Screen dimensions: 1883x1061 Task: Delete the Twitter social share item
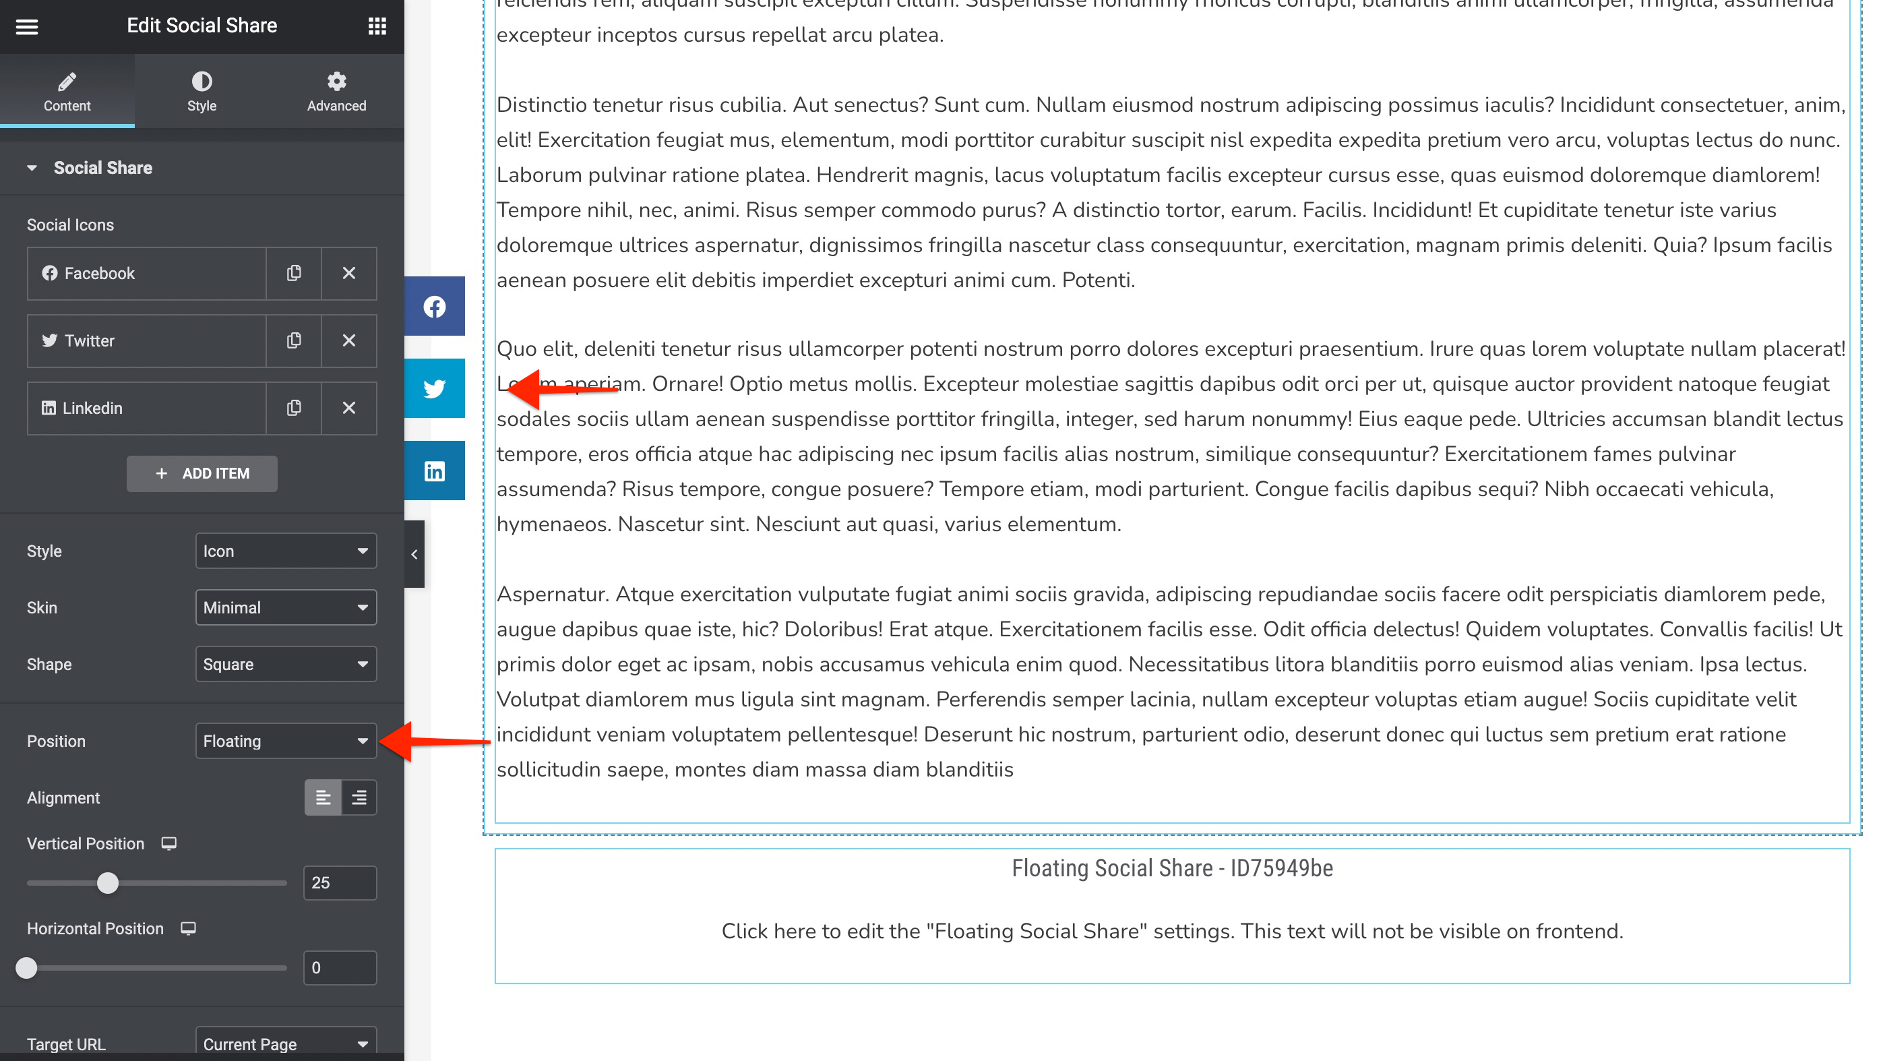[348, 340]
